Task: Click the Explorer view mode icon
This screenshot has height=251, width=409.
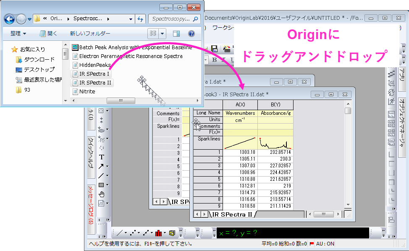Action: tap(153, 34)
